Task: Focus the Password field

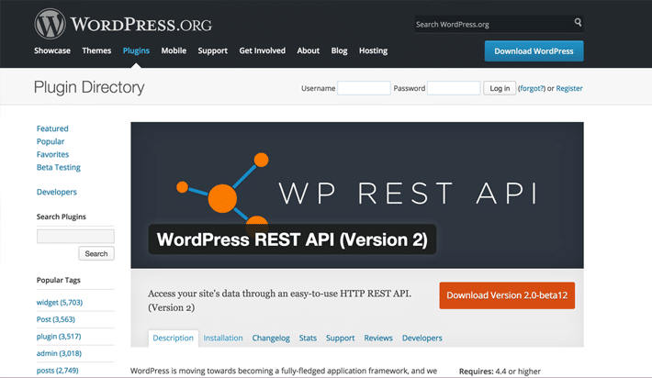Action: click(x=454, y=88)
